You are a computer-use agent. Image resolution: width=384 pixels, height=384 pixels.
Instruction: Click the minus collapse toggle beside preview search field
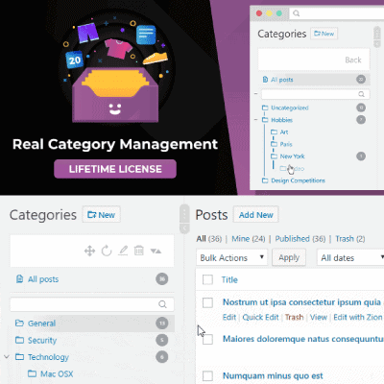point(255,94)
